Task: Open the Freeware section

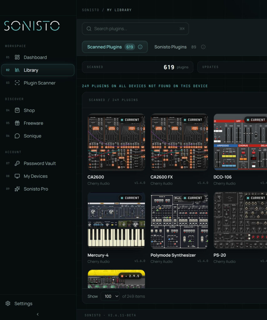Action: click(x=38, y=123)
